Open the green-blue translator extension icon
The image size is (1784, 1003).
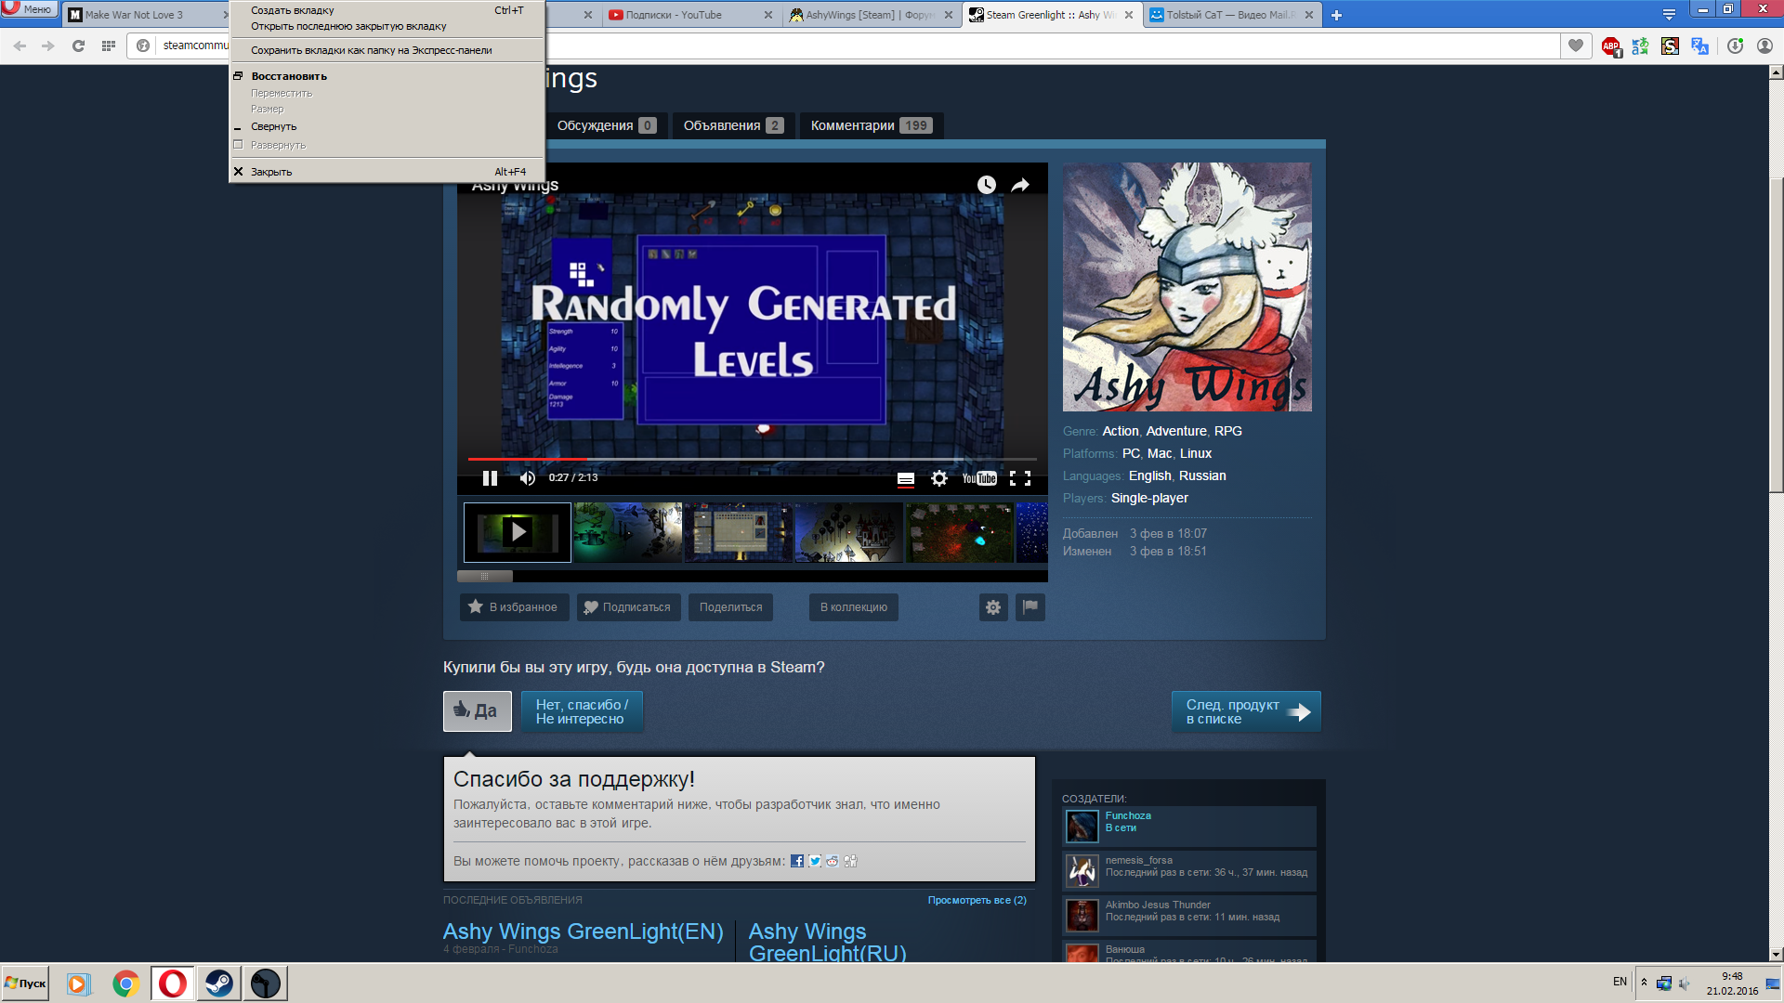tap(1641, 46)
